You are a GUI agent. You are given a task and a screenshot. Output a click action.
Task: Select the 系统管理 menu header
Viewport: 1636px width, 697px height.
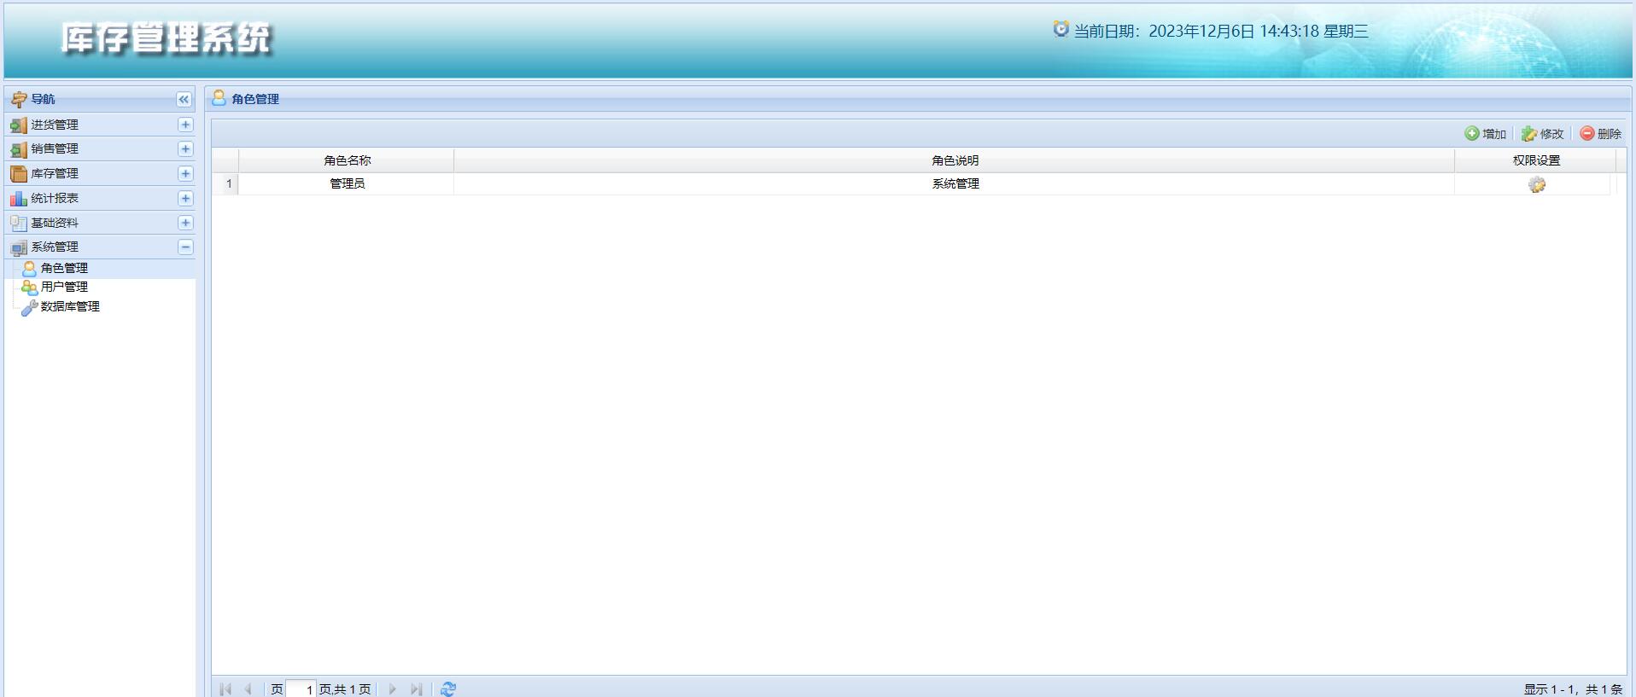pos(100,247)
